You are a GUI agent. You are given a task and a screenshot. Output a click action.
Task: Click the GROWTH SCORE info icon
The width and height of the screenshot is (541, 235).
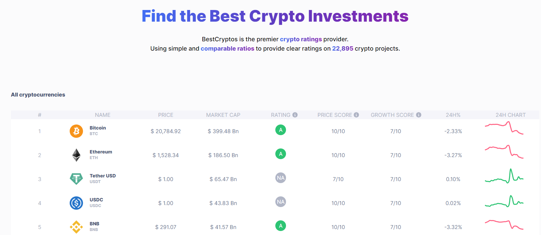pyautogui.click(x=419, y=115)
